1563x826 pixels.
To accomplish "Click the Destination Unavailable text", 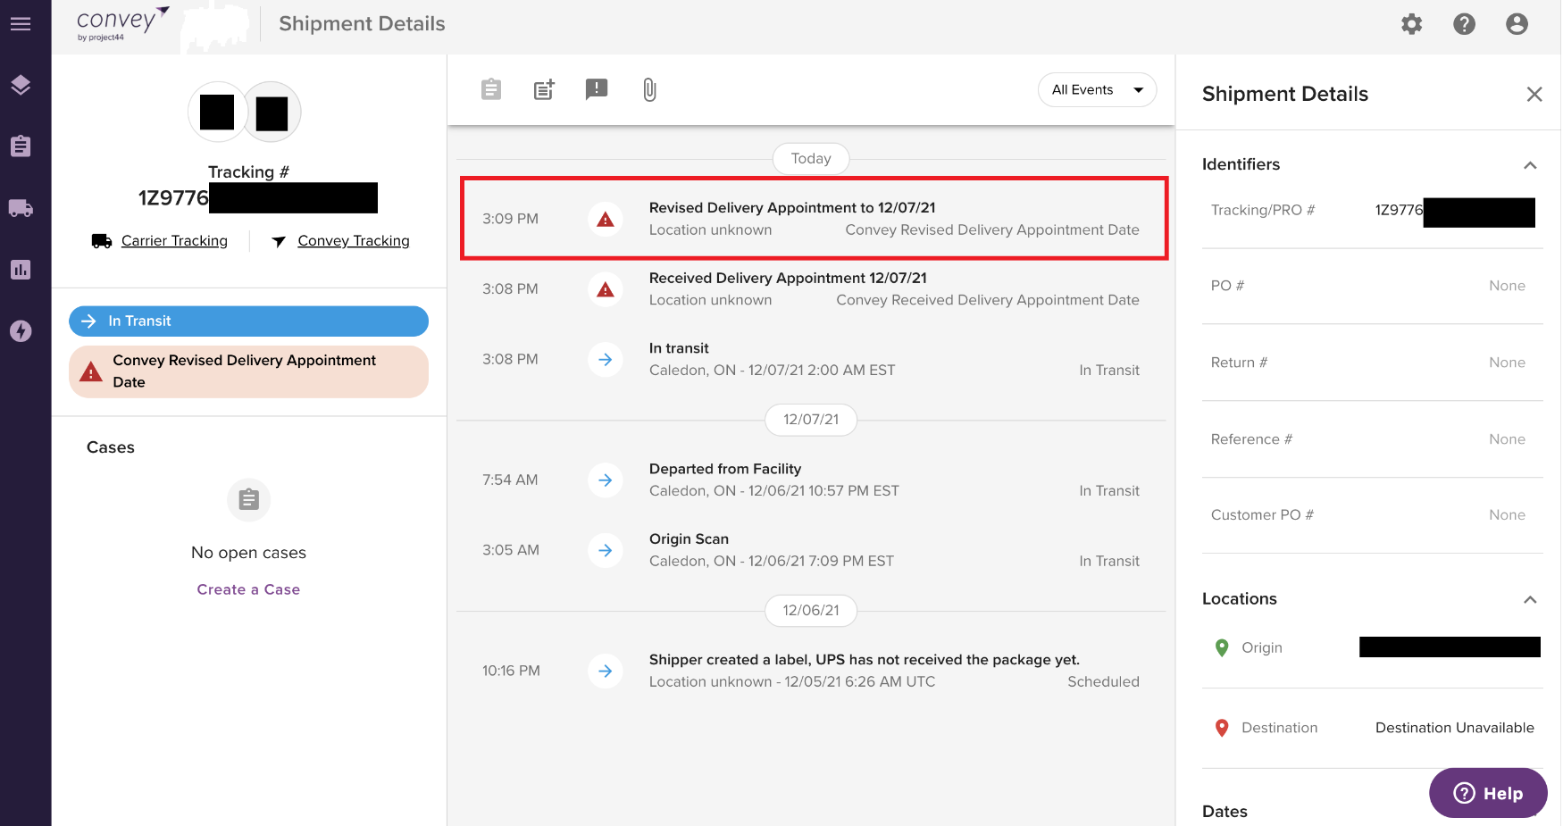I will [1455, 728].
